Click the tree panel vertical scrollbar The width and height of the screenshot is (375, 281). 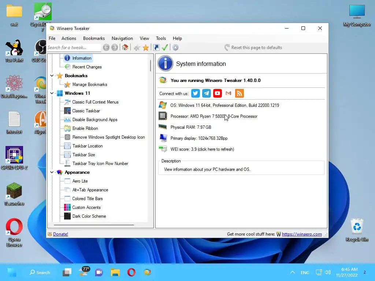pyautogui.click(x=151, y=66)
